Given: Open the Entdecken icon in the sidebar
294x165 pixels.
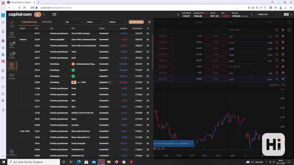Looking at the screenshot, I should pos(12,34).
